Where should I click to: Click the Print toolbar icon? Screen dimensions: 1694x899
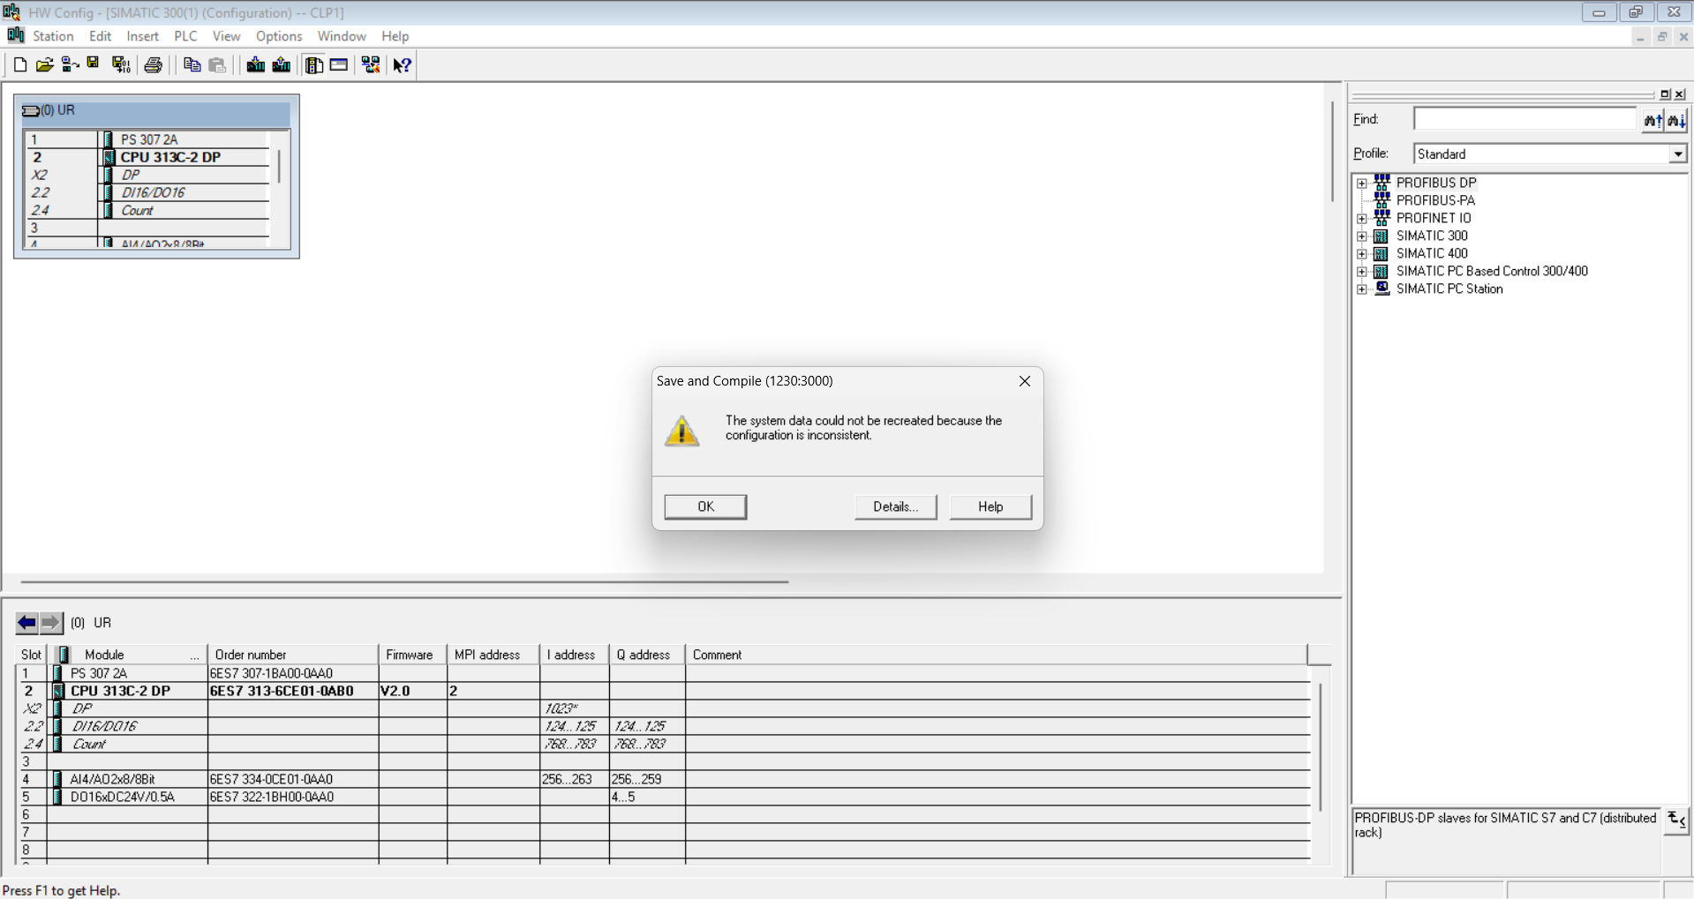point(154,64)
